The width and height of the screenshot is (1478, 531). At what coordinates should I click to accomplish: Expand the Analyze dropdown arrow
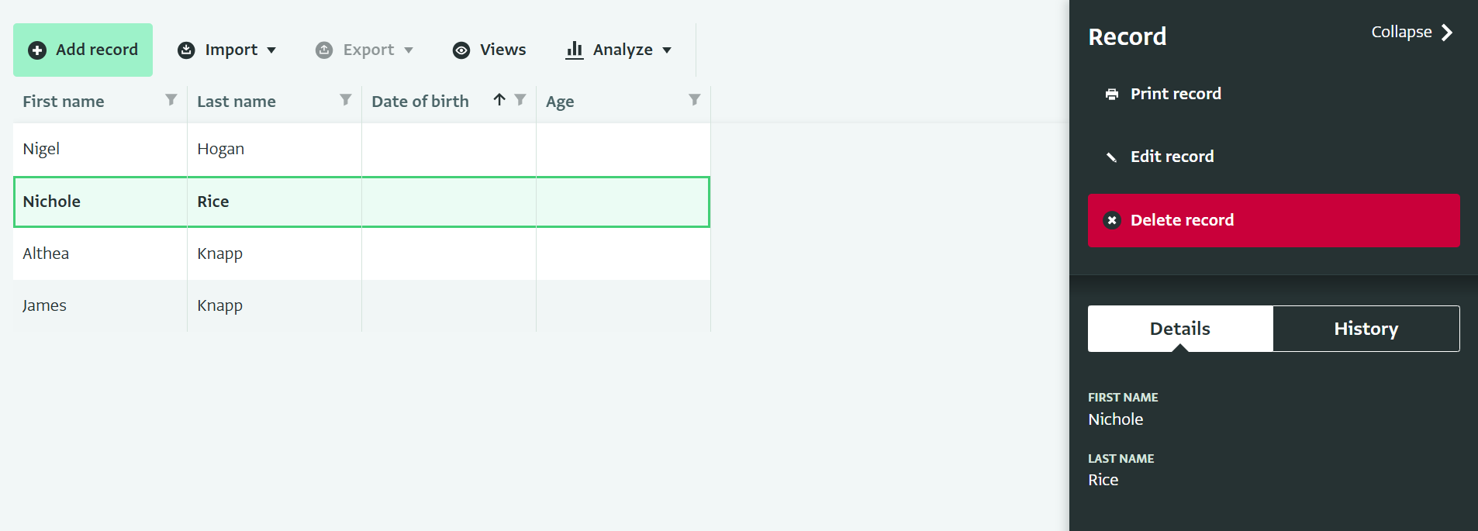667,50
